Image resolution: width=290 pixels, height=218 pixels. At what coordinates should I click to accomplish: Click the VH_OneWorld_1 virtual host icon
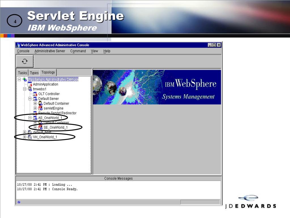coord(30,137)
